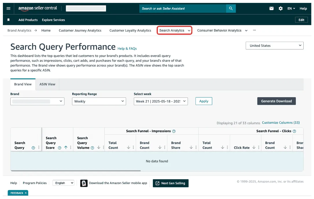The height and width of the screenshot is (199, 314).
Task: Click the 'No data found' table message
Action: (x=157, y=161)
